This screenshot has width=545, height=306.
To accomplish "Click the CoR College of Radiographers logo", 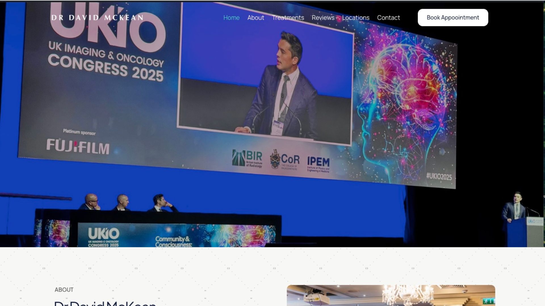I will 285,160.
